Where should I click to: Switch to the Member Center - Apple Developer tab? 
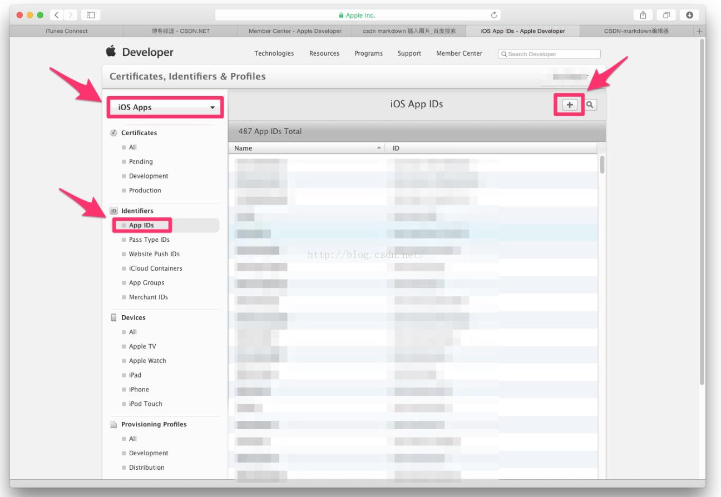[295, 31]
